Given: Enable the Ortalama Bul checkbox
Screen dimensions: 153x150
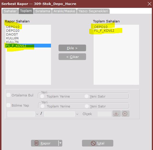Looking at the screenshot, I should click(8, 95).
